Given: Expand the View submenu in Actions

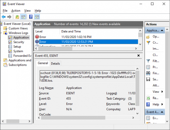Looking at the screenshot, I should coord(162,92).
